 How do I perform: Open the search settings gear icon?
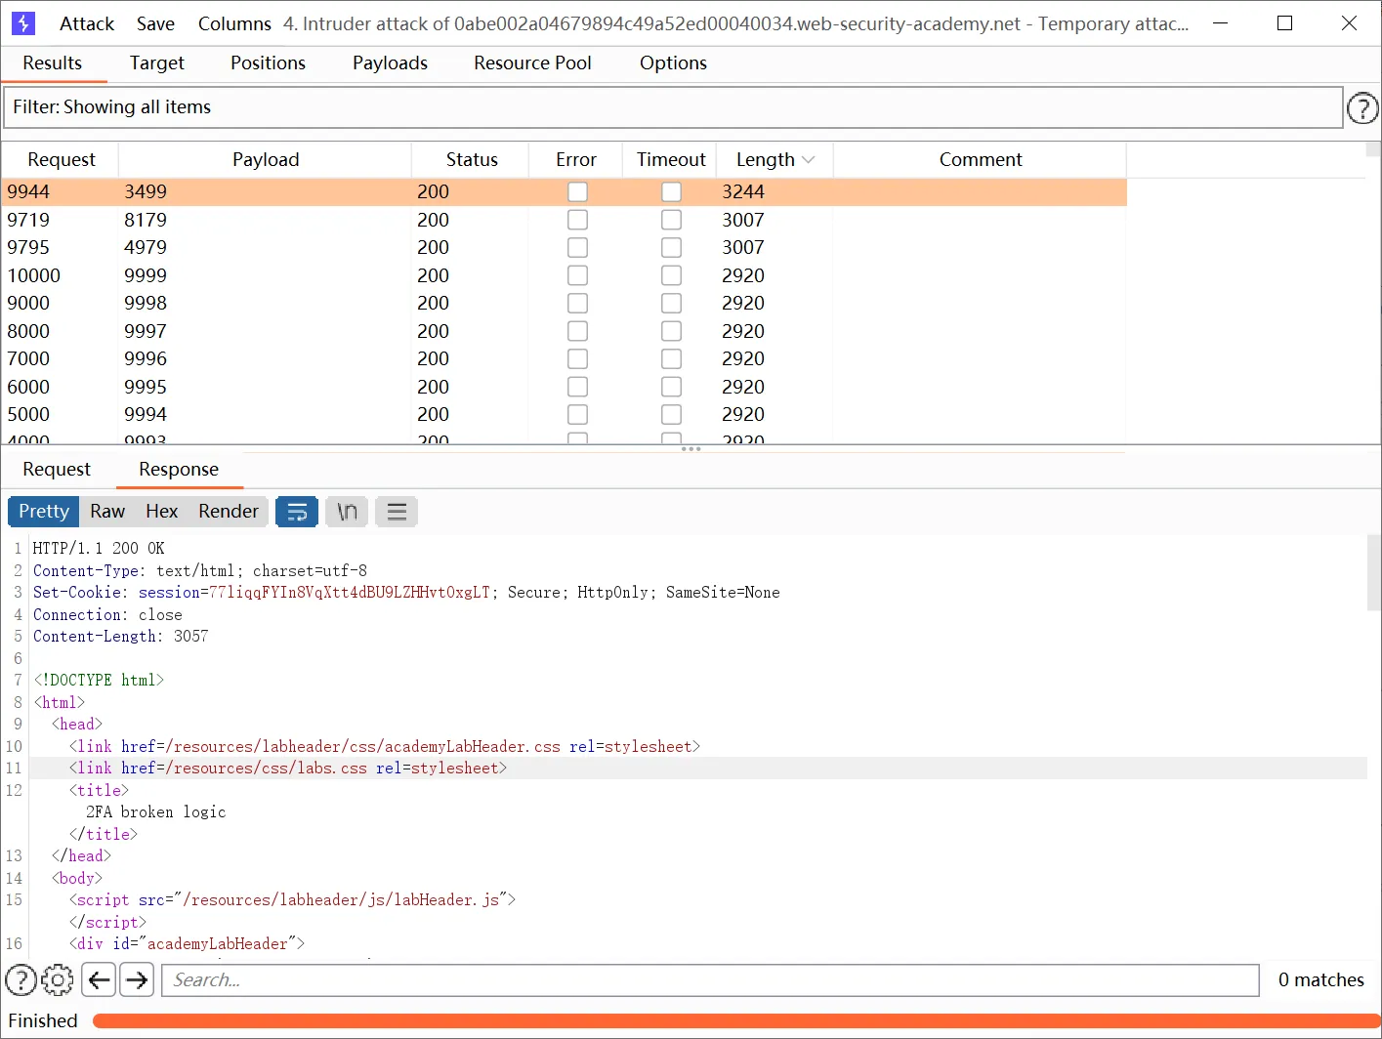pyautogui.click(x=58, y=979)
